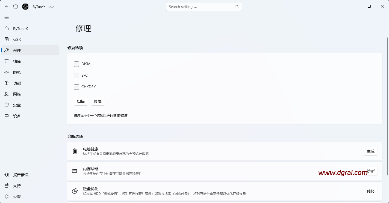Click the back arrow in the title bar
This screenshot has height=203, width=389.
[6, 6]
